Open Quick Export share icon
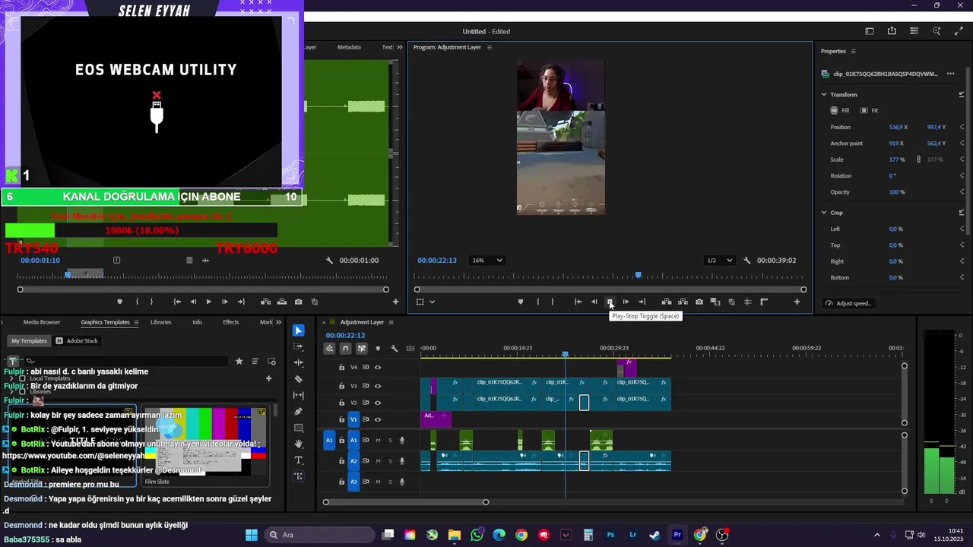Image resolution: width=973 pixels, height=547 pixels. (x=892, y=31)
